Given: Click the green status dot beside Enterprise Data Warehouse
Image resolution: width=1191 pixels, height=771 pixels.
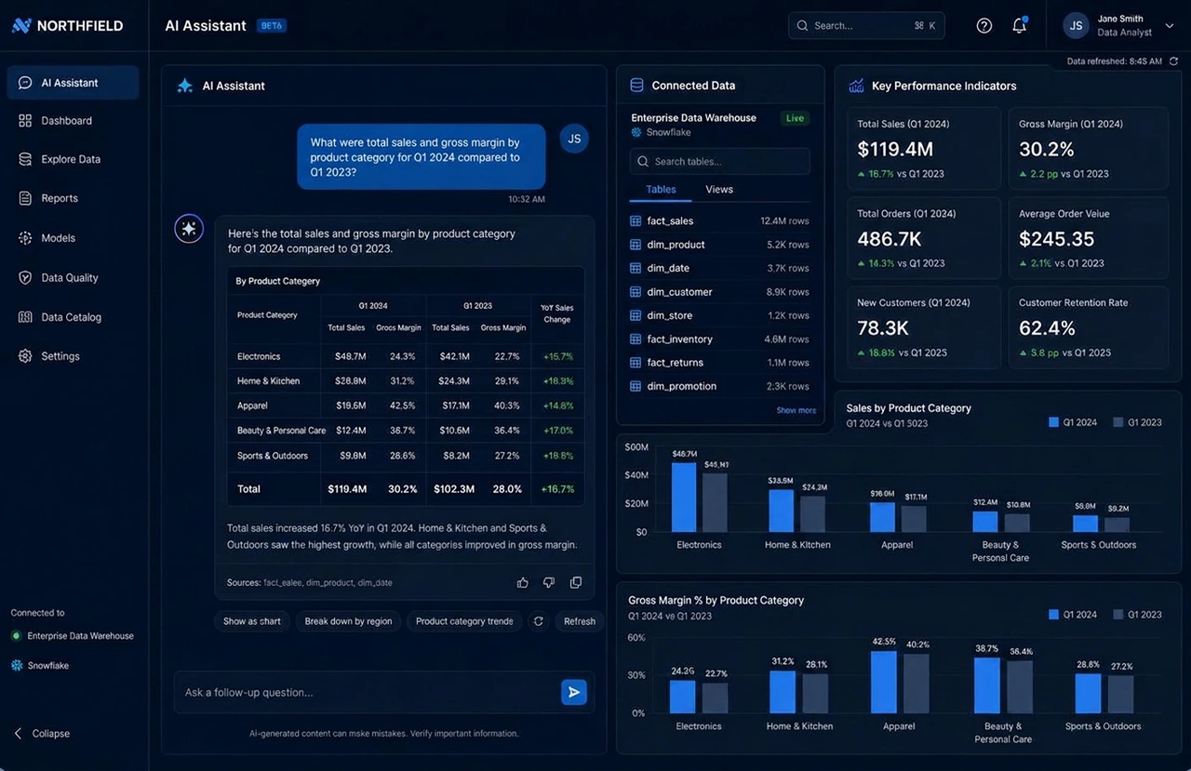Looking at the screenshot, I should (16, 636).
